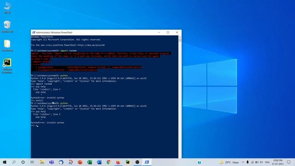Launch PowerPoint from the taskbar

click(80, 162)
